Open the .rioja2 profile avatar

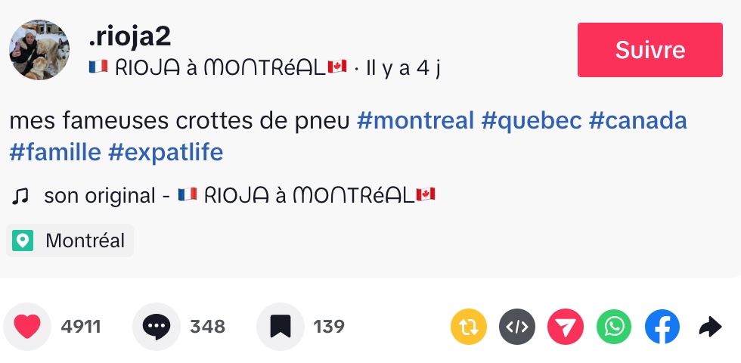[39, 50]
